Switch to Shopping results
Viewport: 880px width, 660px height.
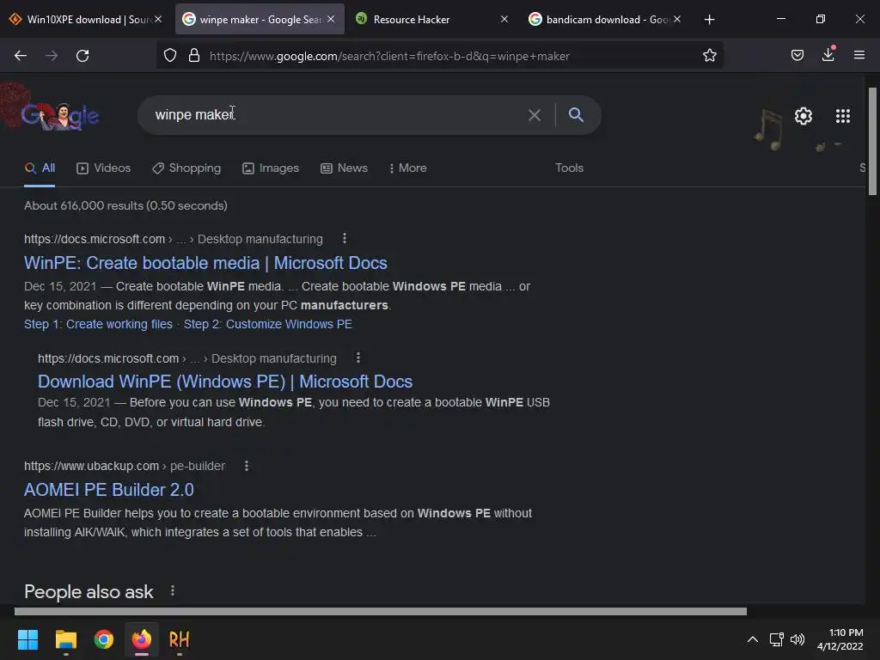click(186, 168)
